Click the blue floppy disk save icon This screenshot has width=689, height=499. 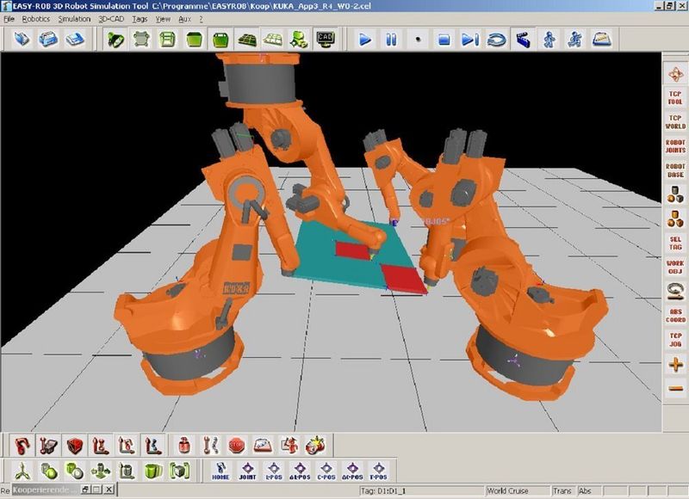[75, 40]
